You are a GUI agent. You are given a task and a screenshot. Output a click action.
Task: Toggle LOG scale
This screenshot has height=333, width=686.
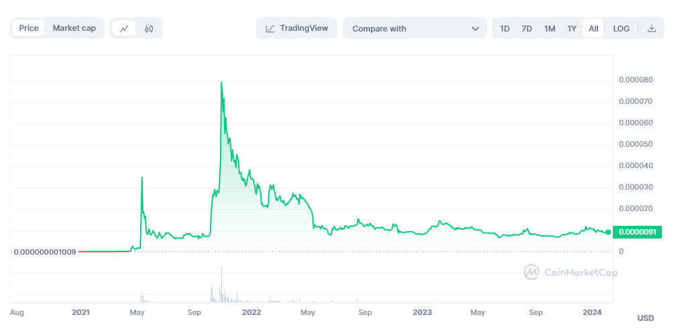click(621, 28)
